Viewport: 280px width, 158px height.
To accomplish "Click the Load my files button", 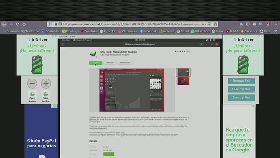I will pyautogui.click(x=241, y=89).
